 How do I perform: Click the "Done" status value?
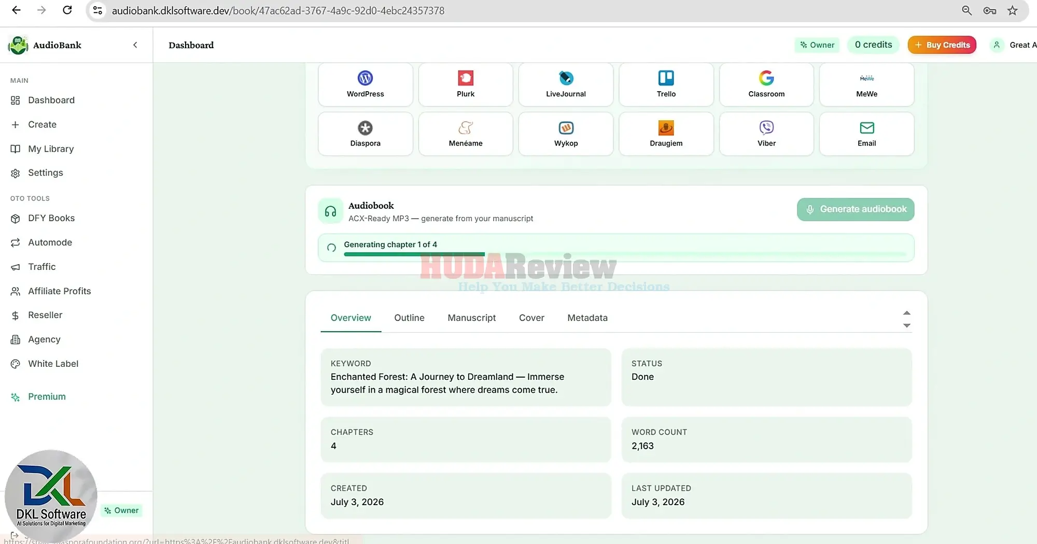[642, 377]
